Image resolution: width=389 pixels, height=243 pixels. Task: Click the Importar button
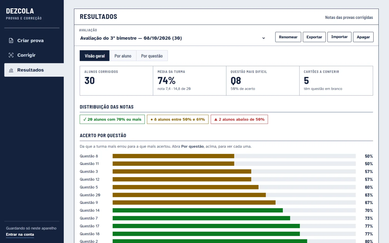click(x=339, y=37)
